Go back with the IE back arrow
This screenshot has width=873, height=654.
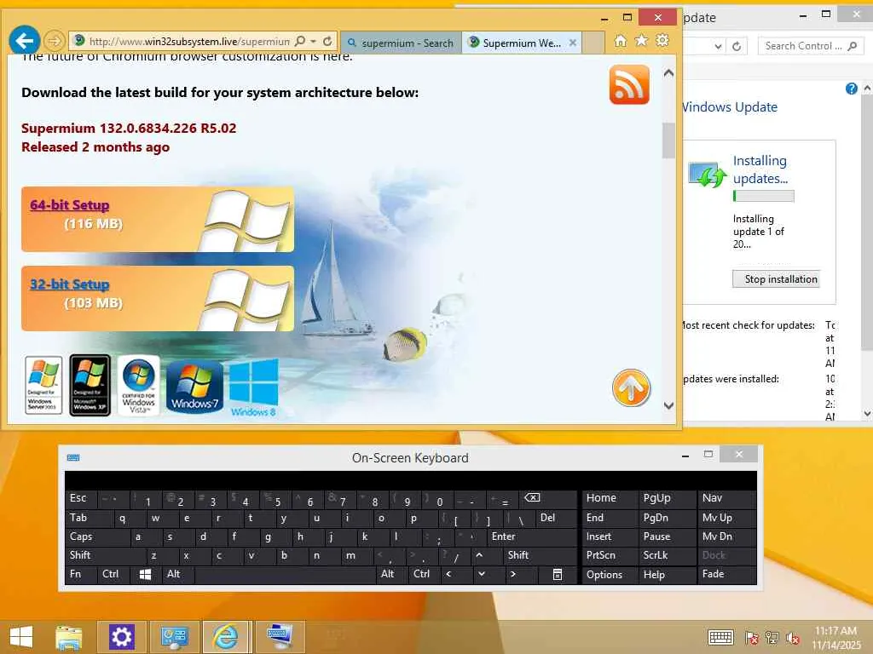(x=25, y=40)
